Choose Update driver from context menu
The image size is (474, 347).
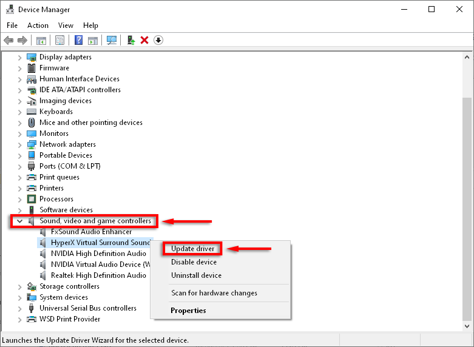click(192, 249)
